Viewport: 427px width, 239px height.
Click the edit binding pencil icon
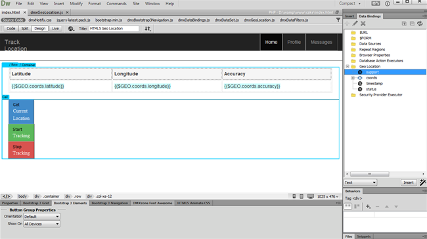[x=355, y=24]
